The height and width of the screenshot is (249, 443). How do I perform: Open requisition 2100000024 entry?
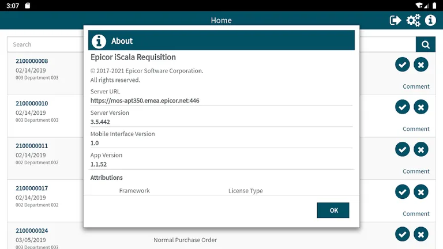[x=32, y=231]
